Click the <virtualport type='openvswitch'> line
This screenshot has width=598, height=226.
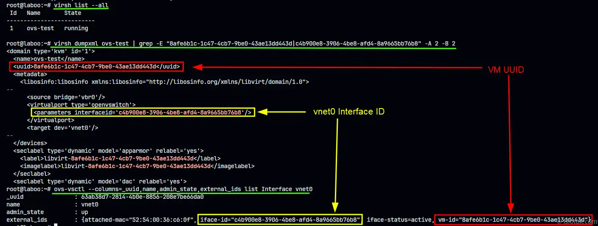[81, 105]
